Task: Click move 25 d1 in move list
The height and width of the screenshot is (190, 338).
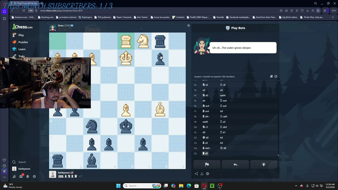Action: click(205, 154)
